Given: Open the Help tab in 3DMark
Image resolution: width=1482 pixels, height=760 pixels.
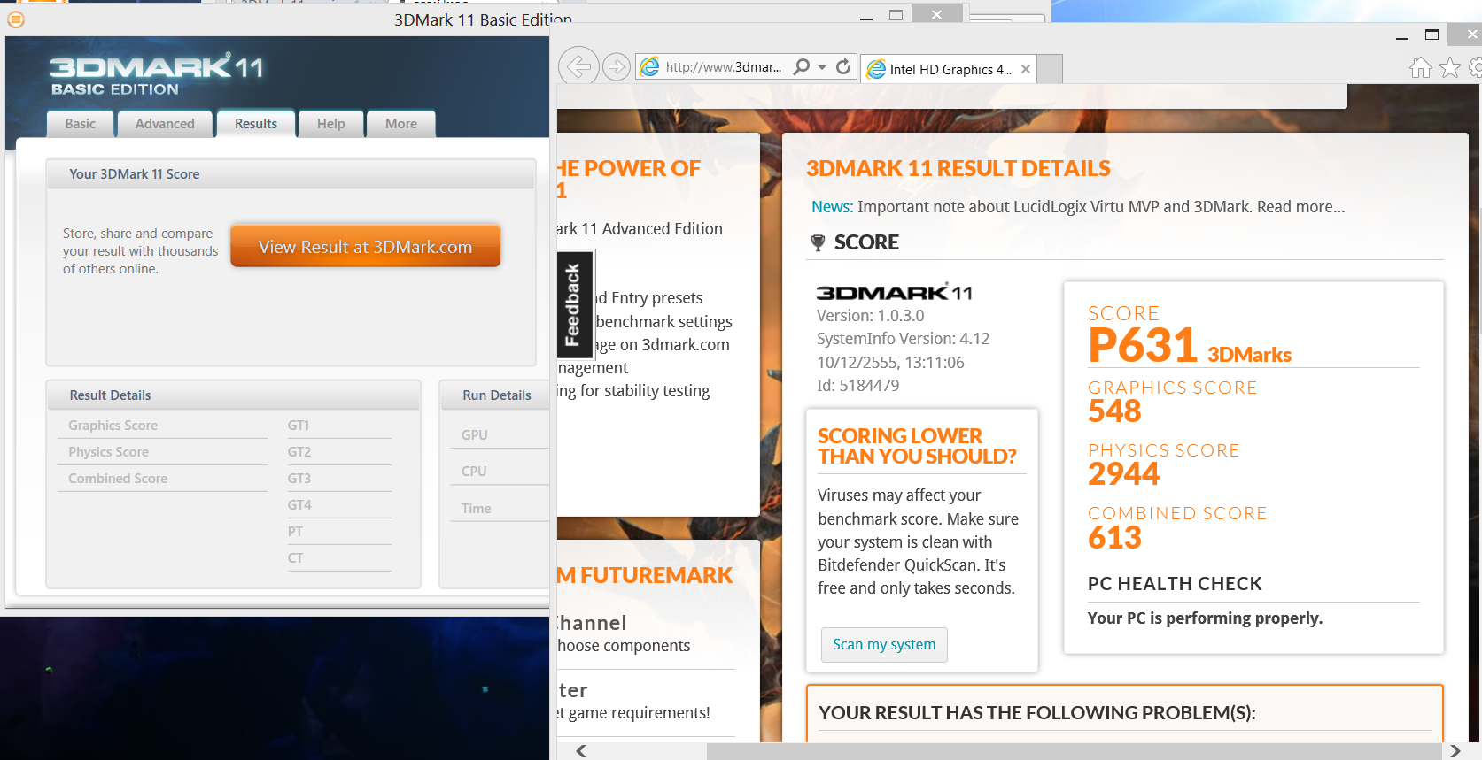Looking at the screenshot, I should tap(331, 124).
